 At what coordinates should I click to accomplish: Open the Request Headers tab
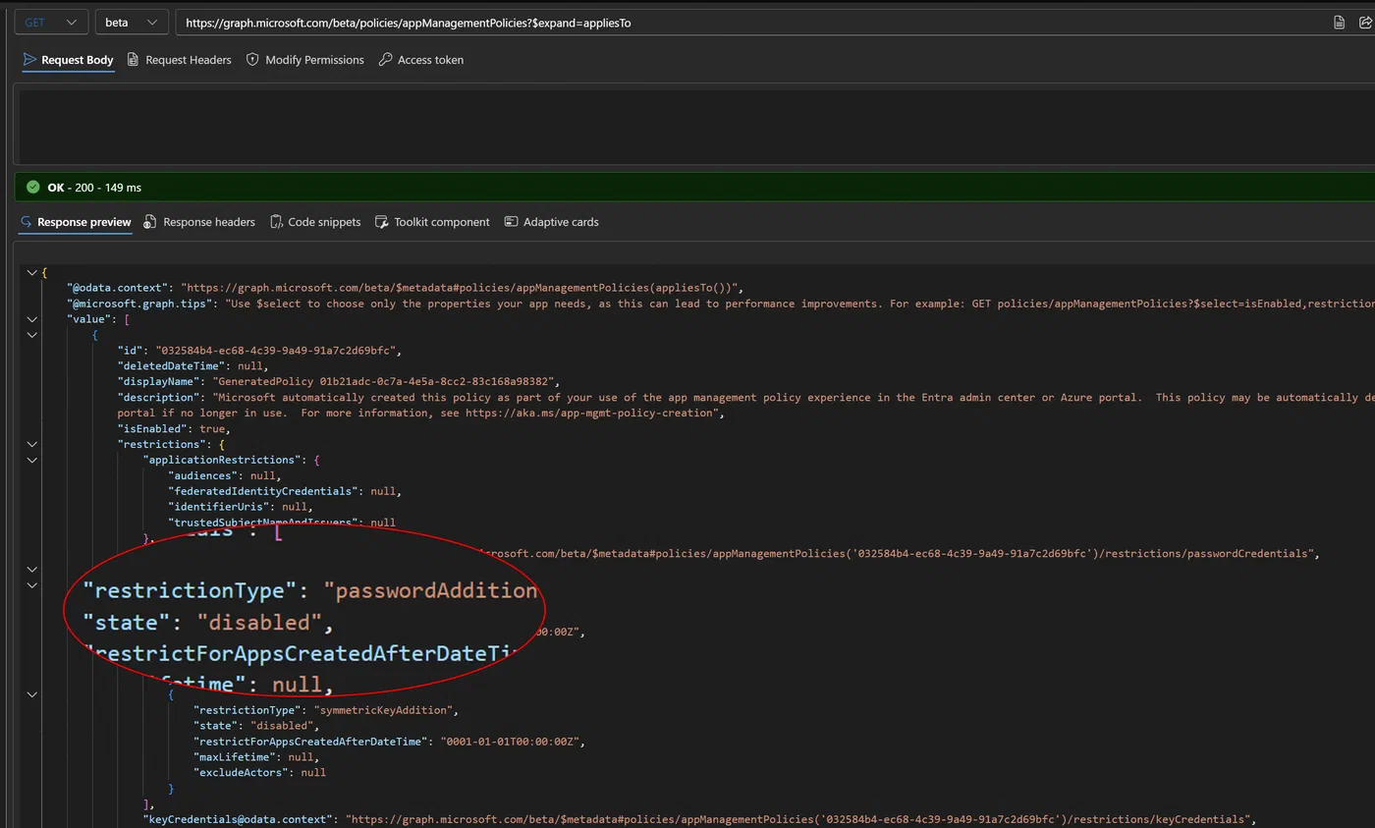pos(179,60)
